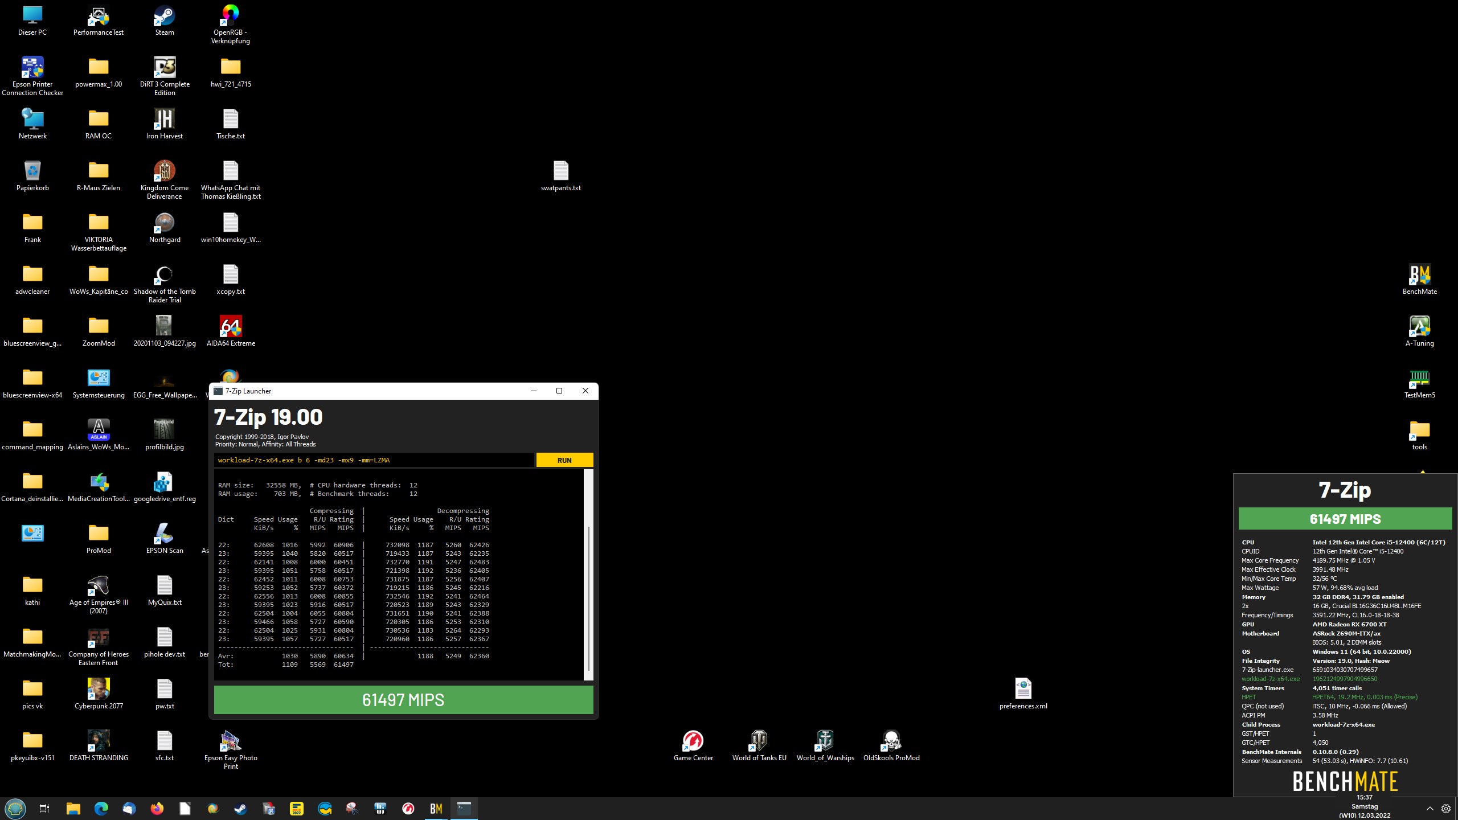1458x820 pixels.
Task: Select the profilbild.jpg image file
Action: 165,435
